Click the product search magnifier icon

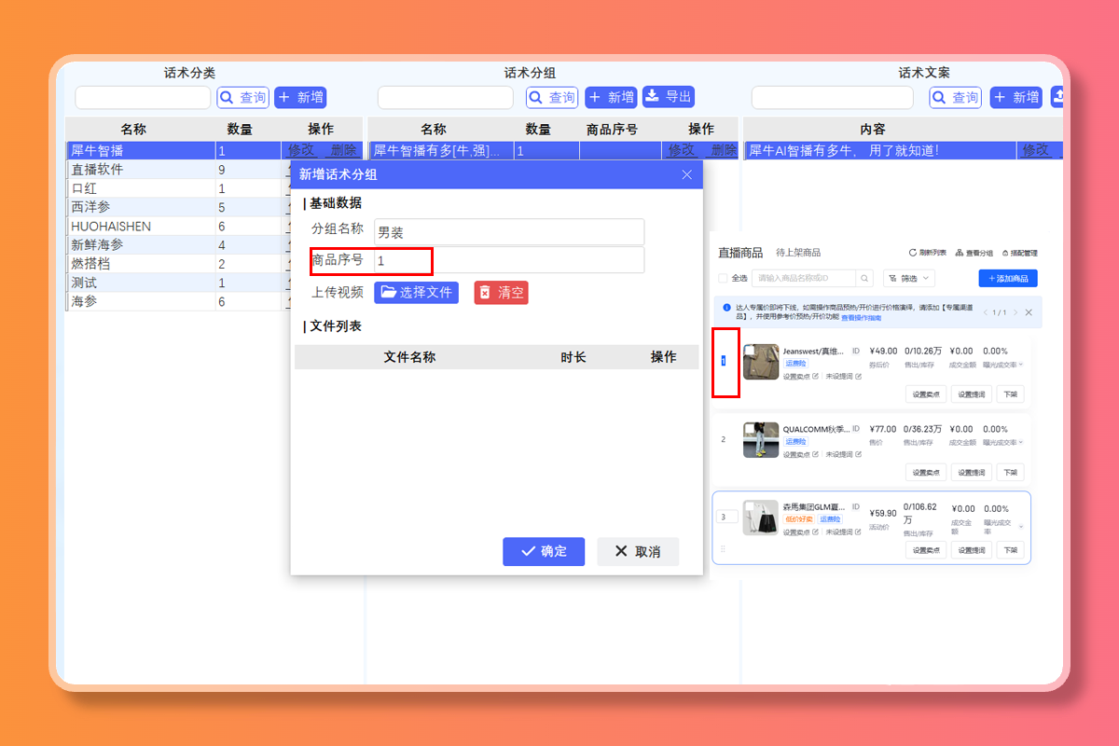tap(864, 278)
